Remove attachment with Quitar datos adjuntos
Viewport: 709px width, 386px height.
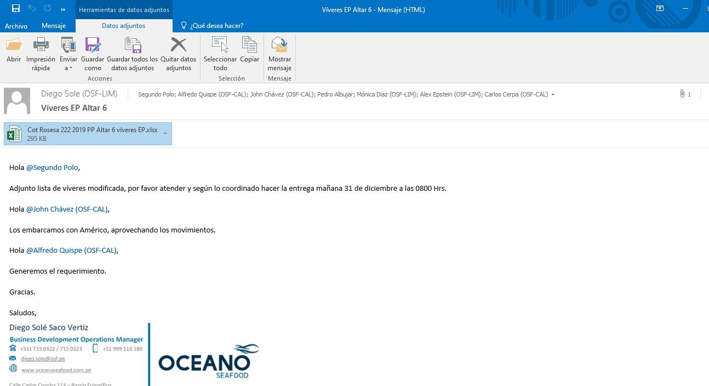pos(178,46)
